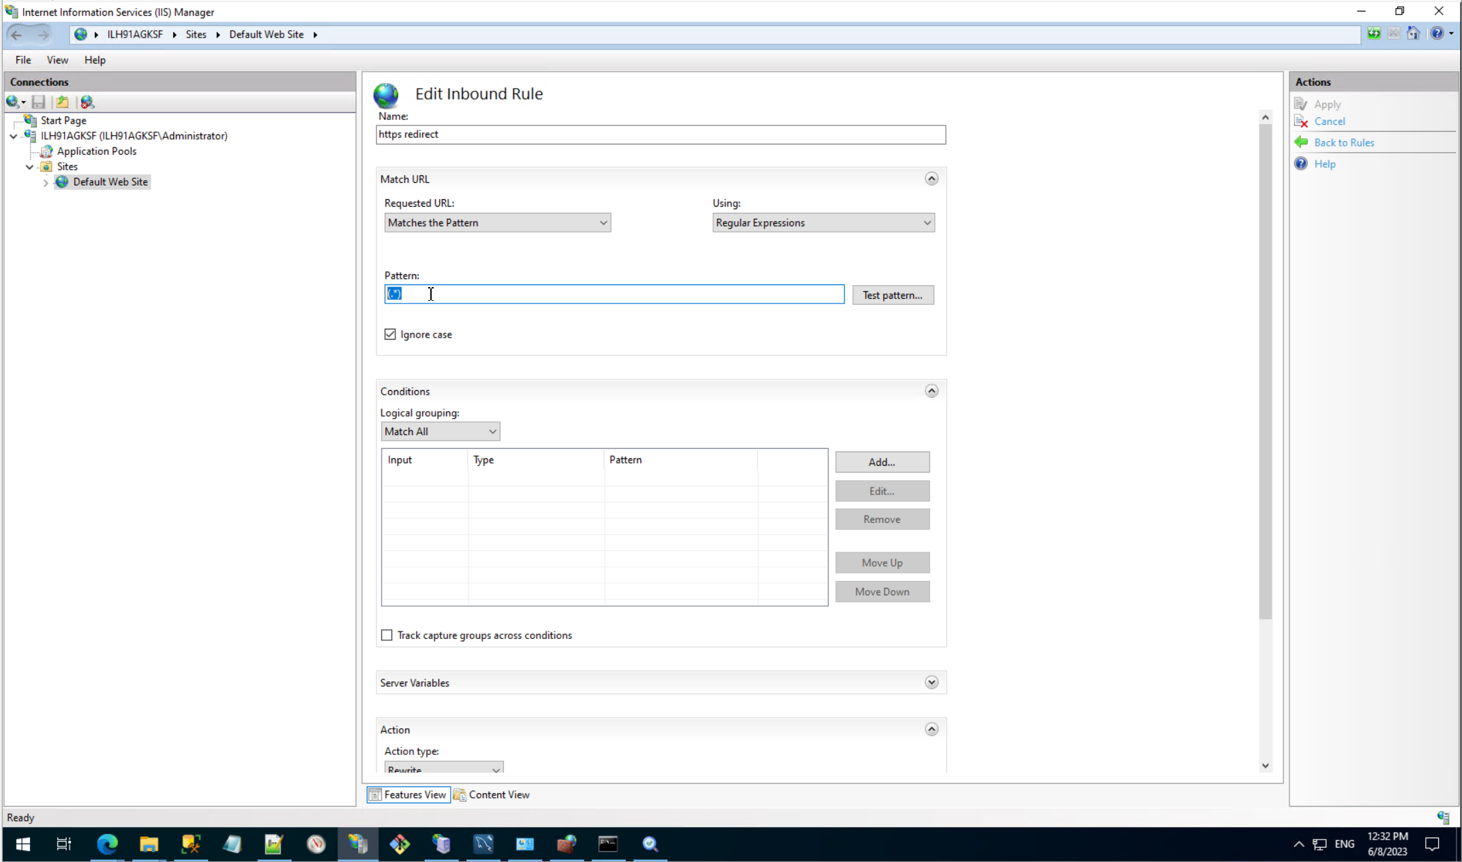Screen dimensions: 1462x862
Task: Click the Back to Rules arrow icon
Action: pyautogui.click(x=1301, y=143)
